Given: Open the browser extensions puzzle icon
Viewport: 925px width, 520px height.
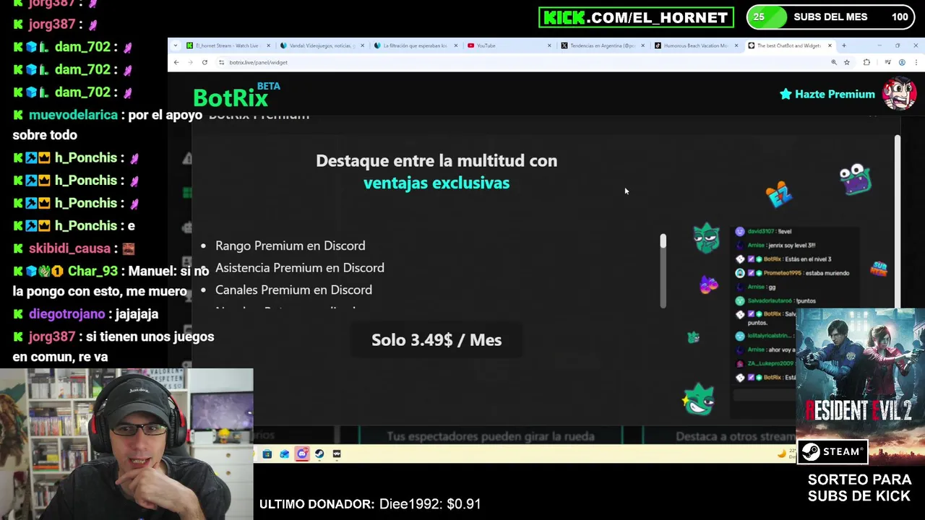Looking at the screenshot, I should pyautogui.click(x=866, y=62).
